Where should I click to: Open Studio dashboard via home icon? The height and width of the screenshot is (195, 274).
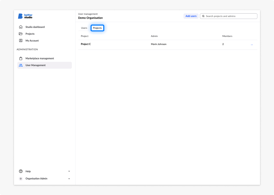21,27
